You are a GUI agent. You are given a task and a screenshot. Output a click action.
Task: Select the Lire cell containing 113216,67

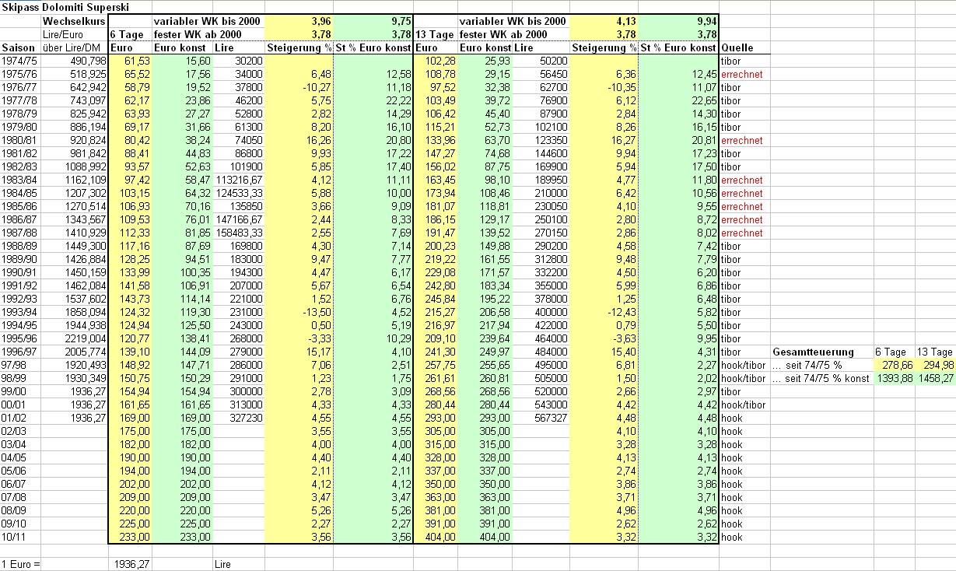(x=238, y=180)
